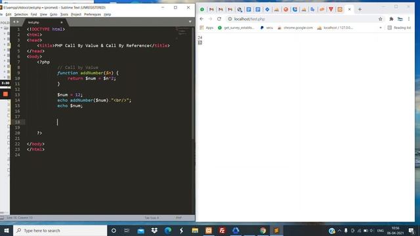Image resolution: width=420 pixels, height=236 pixels.
Task: Click the orange stop record button
Action: click(5, 94)
